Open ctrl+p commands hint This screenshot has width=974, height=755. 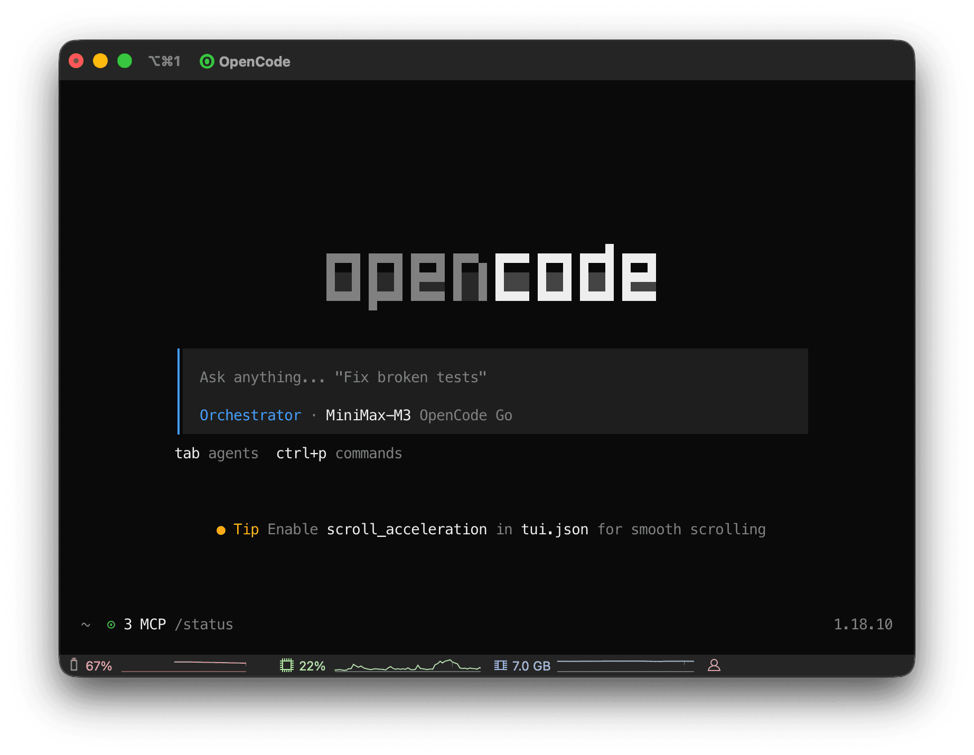[339, 454]
